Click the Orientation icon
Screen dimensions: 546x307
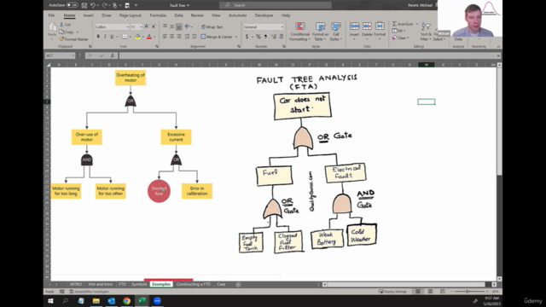pos(188,26)
